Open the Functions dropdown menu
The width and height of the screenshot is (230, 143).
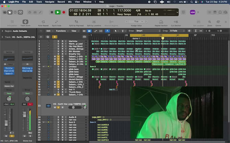[x=62, y=31]
